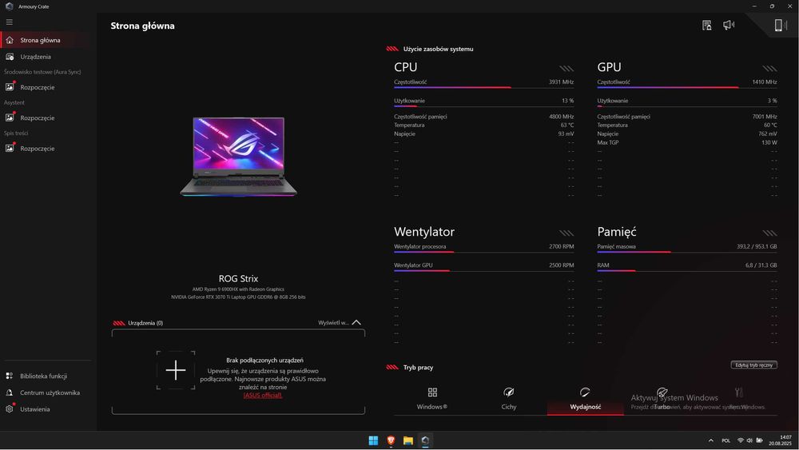
Task: Open the announcements megaphone icon
Action: pos(729,25)
